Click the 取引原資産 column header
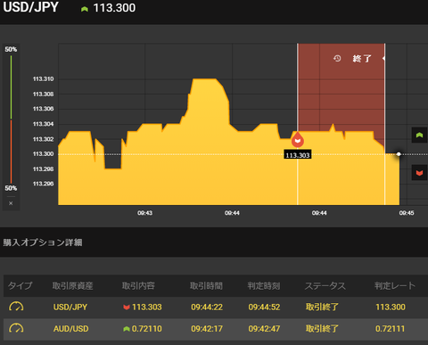428x345 pixels. [72, 285]
